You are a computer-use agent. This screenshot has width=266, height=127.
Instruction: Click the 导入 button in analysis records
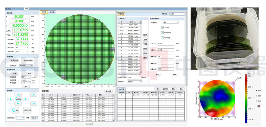[158, 89]
